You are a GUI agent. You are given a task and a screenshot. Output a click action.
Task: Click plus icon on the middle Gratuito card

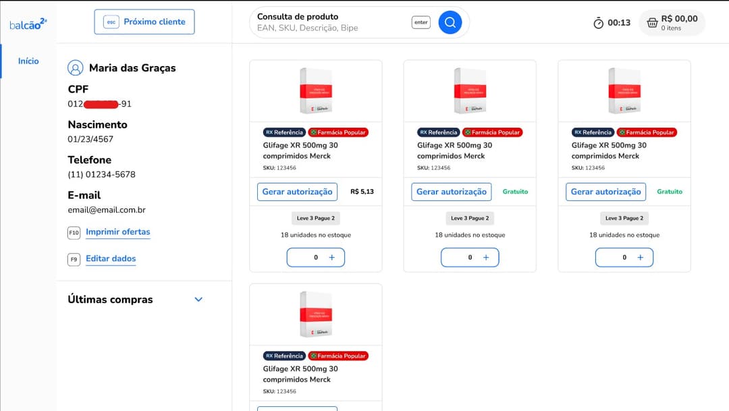click(x=486, y=257)
